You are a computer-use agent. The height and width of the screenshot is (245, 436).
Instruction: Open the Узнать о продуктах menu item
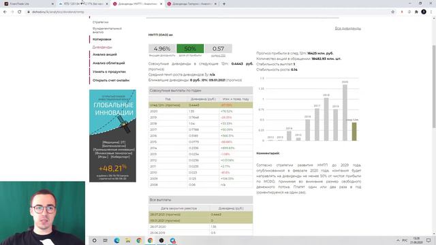(x=109, y=71)
